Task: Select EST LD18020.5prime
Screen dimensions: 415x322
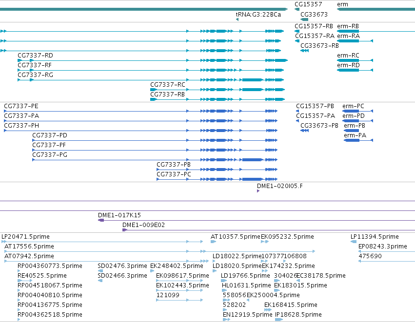Action: 237,266
